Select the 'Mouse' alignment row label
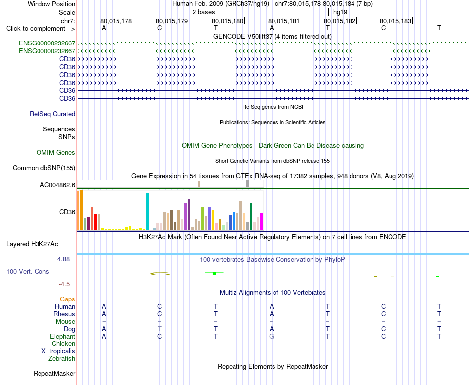Viewport: 469px width, 385px height. tap(65, 321)
